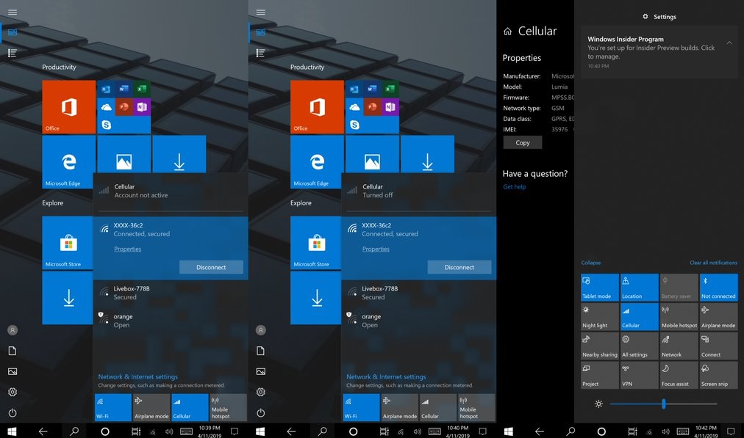Image resolution: width=744 pixels, height=438 pixels.
Task: Click the 'Account not active' Cellular entry
Action: (x=171, y=191)
